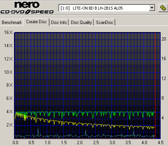Click the green write speed curve

click(85, 112)
